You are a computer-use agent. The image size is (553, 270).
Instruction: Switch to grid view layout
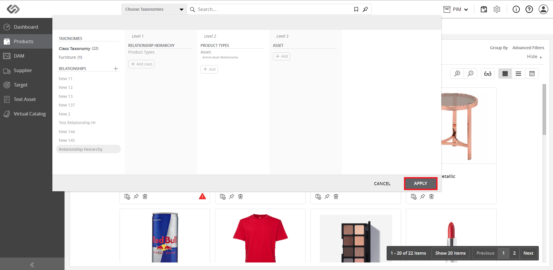point(505,74)
